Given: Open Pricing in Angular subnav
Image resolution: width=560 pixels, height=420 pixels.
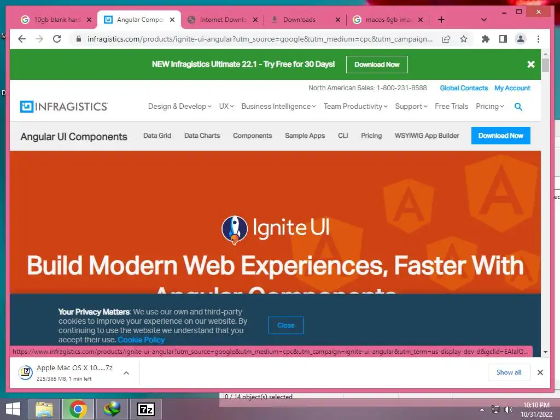Looking at the screenshot, I should (x=371, y=136).
